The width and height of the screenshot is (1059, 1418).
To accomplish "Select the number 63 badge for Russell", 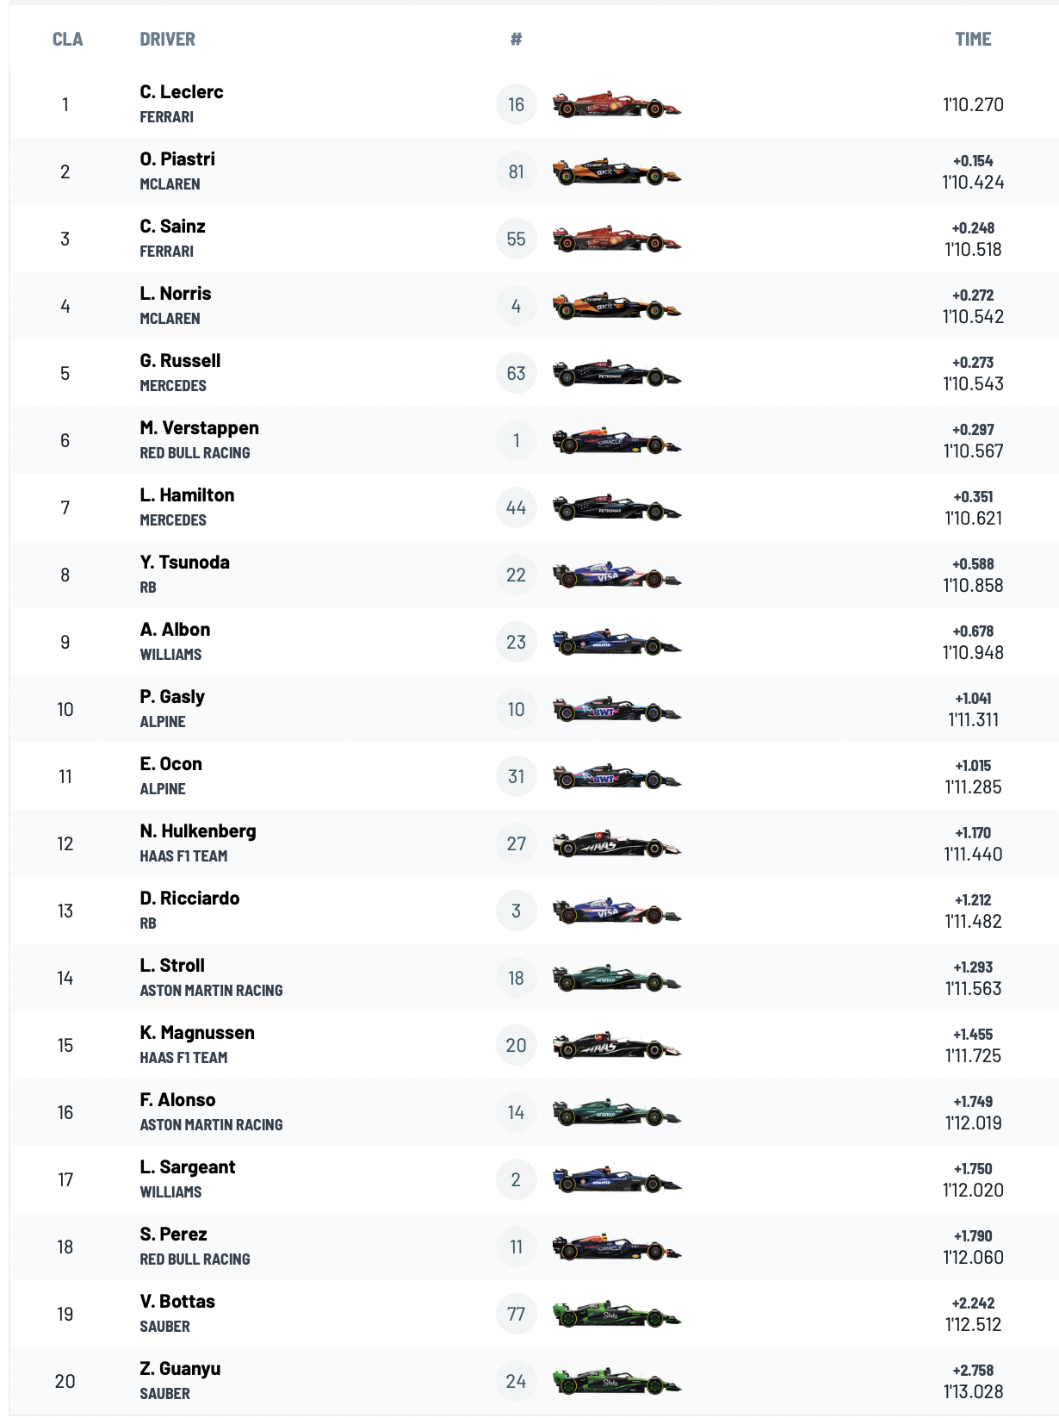I will coord(516,373).
